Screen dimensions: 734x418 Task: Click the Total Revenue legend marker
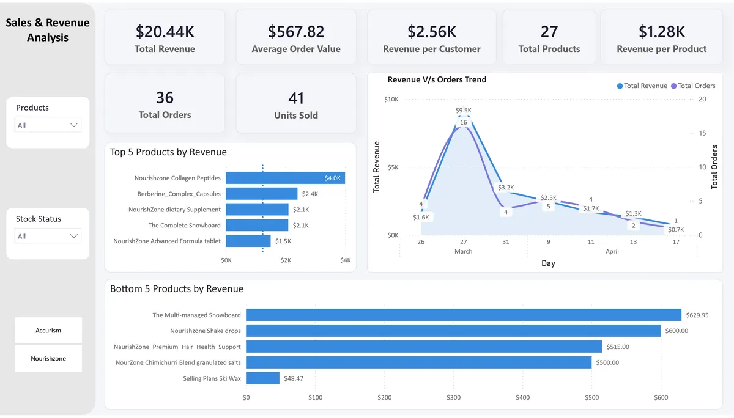pos(620,86)
